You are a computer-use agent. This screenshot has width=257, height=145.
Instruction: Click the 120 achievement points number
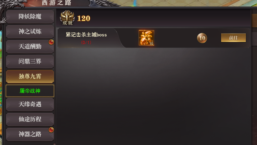pos(84,18)
